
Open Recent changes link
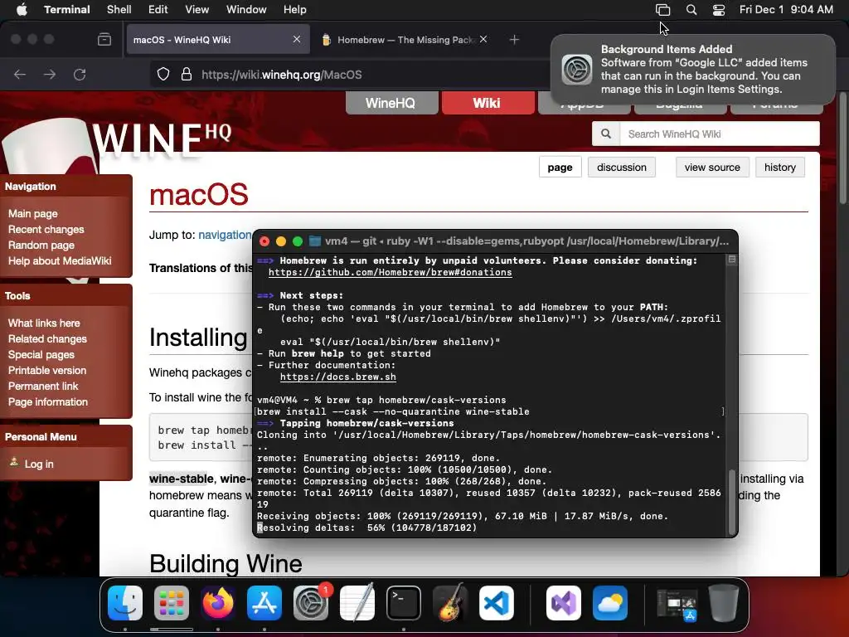tap(46, 229)
